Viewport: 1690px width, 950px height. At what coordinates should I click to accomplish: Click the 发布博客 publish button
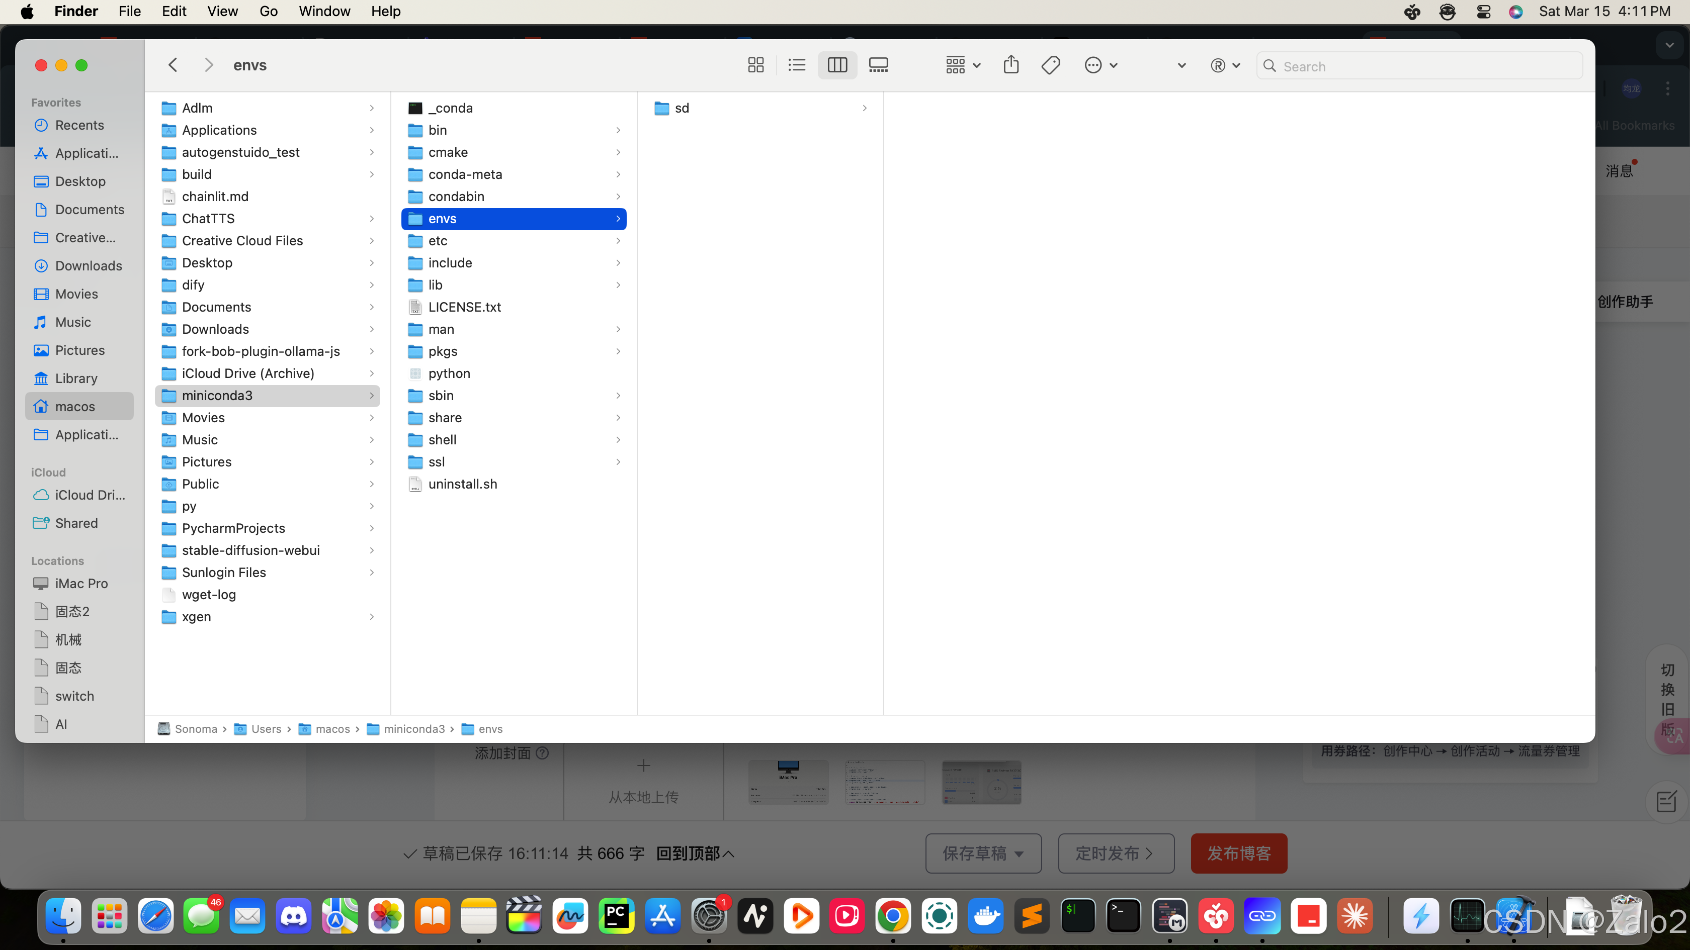[x=1238, y=853]
